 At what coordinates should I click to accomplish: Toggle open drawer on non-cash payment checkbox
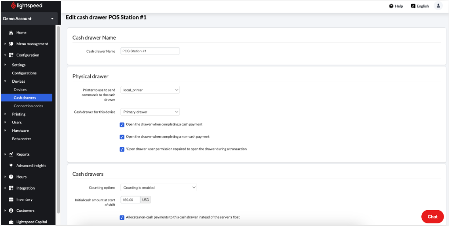pyautogui.click(x=122, y=137)
